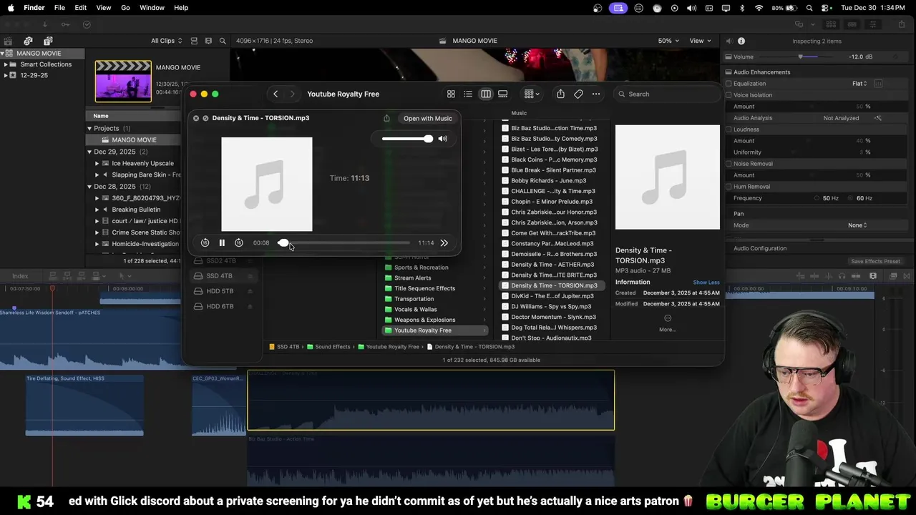Click the Finder toolbar share icon
The image size is (916, 515).
click(560, 94)
